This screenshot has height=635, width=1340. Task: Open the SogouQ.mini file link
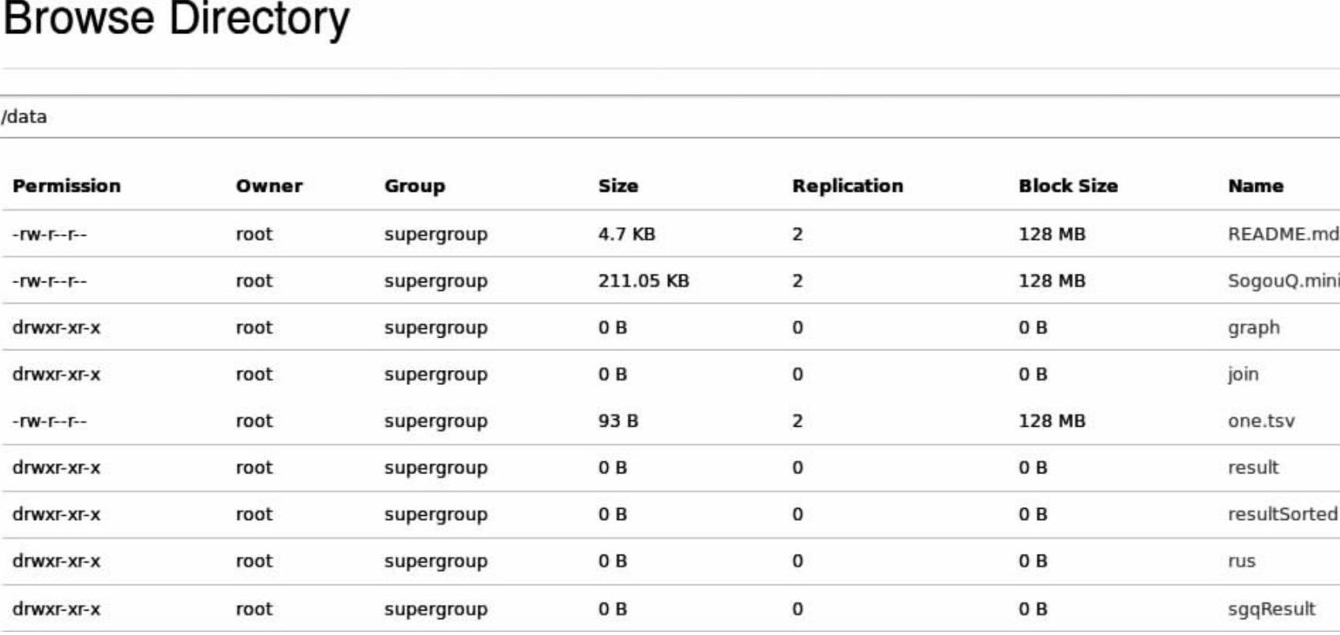point(1282,281)
